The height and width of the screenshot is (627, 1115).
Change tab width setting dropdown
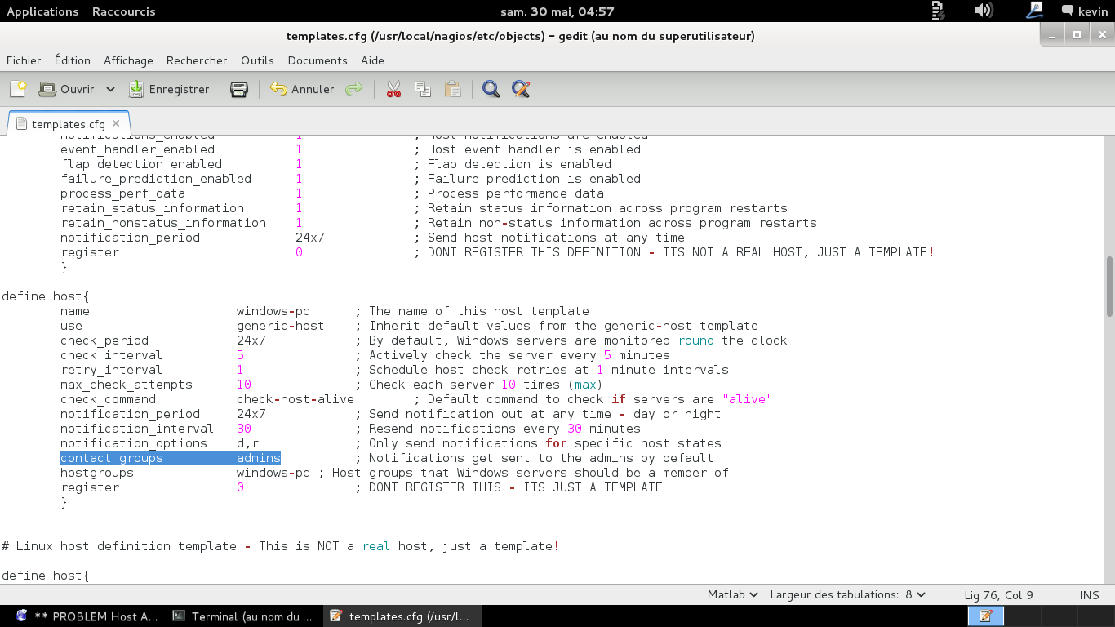(x=847, y=595)
